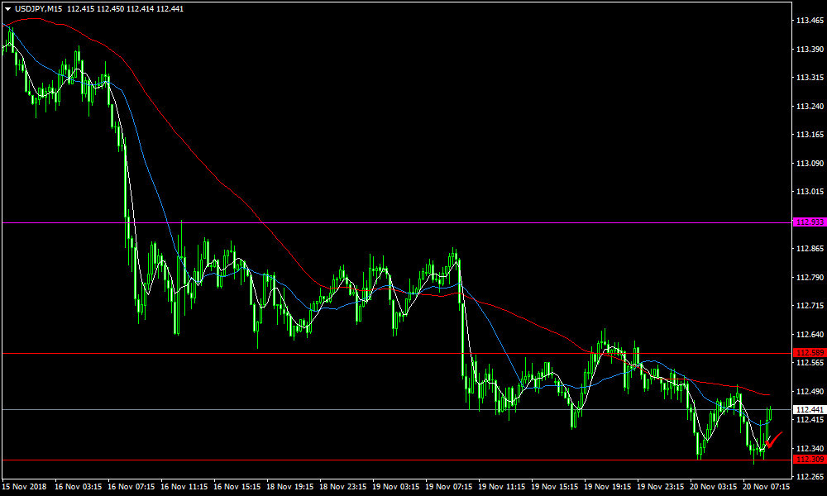Click price axis label 112.640

click(x=810, y=334)
